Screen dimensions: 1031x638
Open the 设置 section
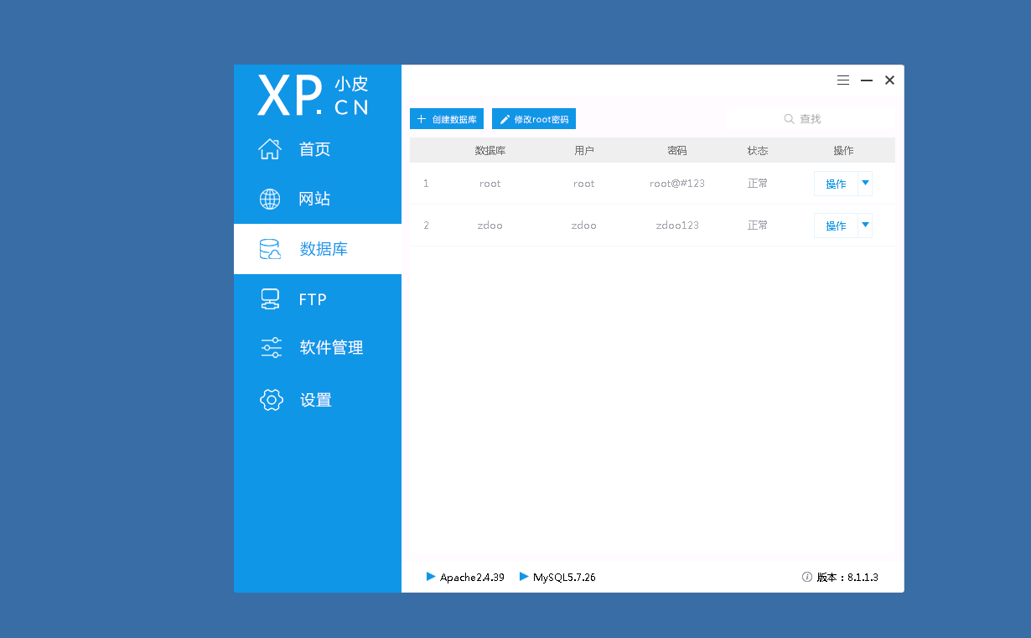tap(316, 400)
